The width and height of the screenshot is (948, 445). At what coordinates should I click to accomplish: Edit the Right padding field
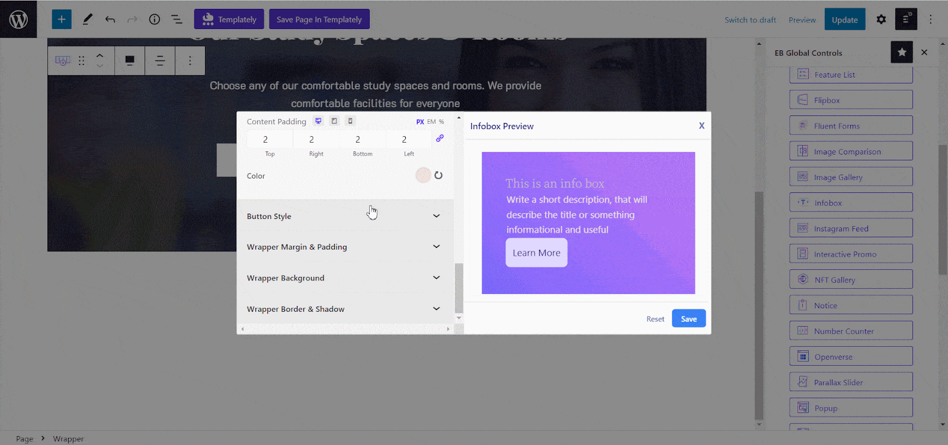[316, 140]
